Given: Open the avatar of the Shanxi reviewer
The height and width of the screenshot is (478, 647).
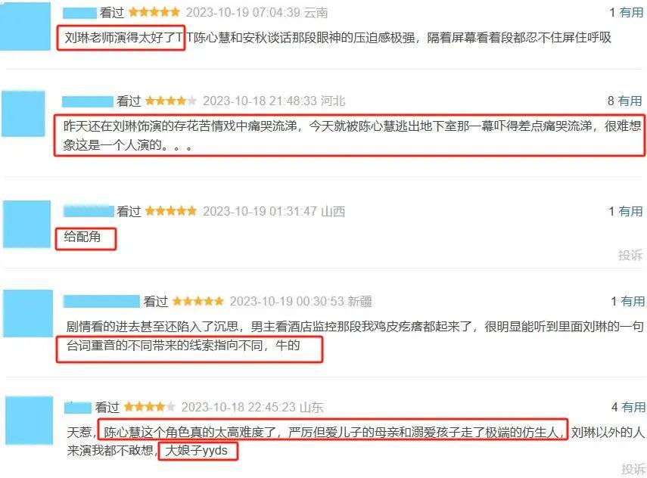Looking at the screenshot, I should pos(26,224).
